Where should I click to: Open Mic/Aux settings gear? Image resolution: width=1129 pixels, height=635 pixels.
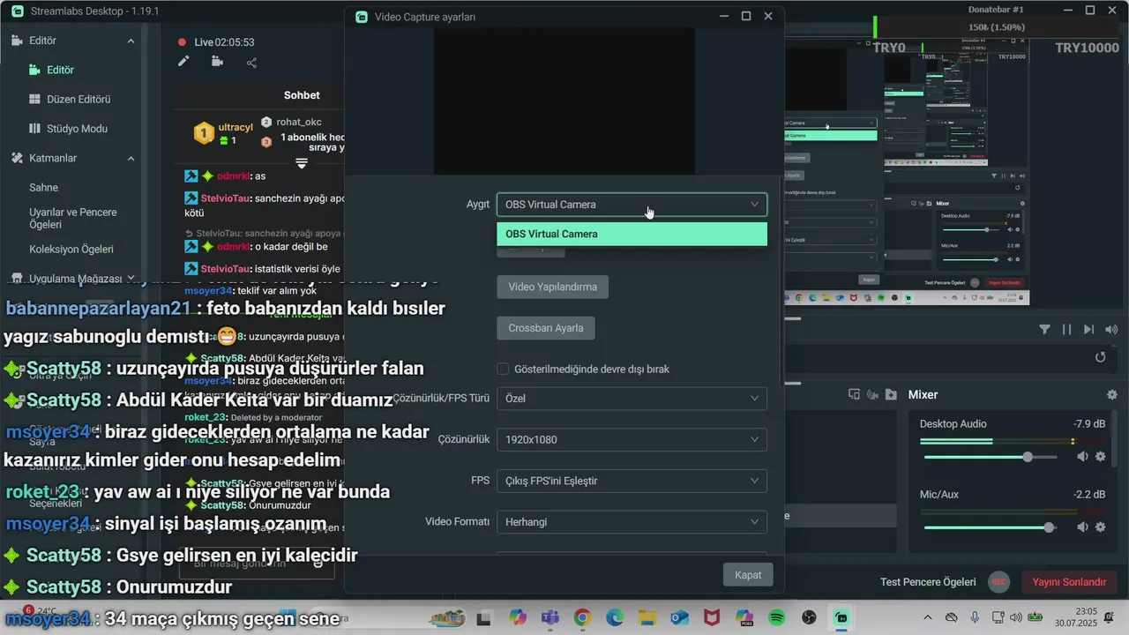coord(1100,527)
